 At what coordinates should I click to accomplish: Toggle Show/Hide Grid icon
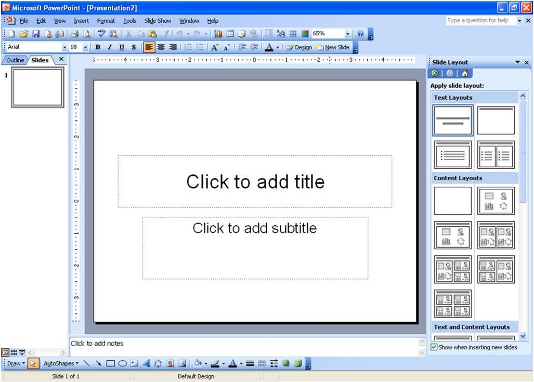tap(293, 34)
